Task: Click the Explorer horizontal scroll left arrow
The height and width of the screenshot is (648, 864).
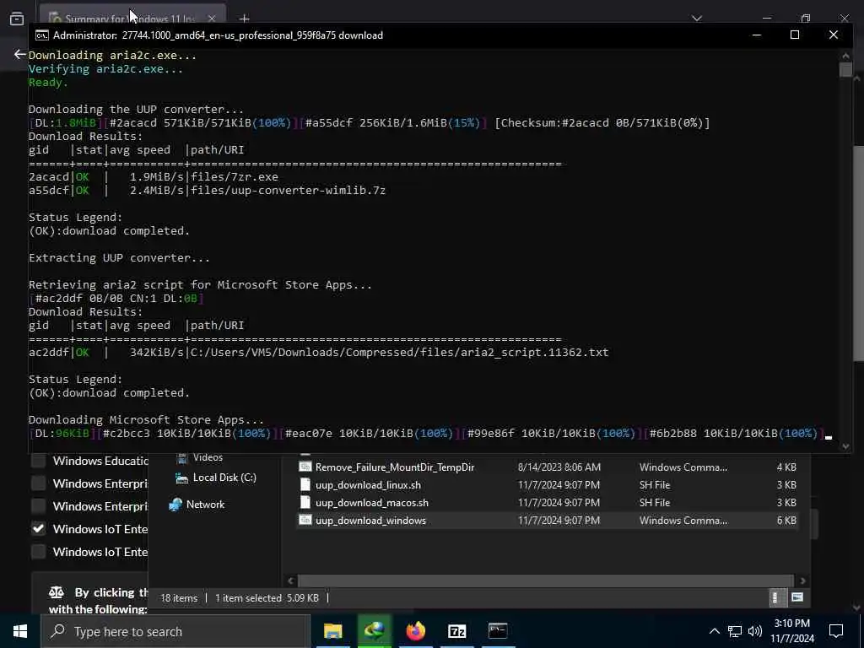Action: pyautogui.click(x=291, y=580)
